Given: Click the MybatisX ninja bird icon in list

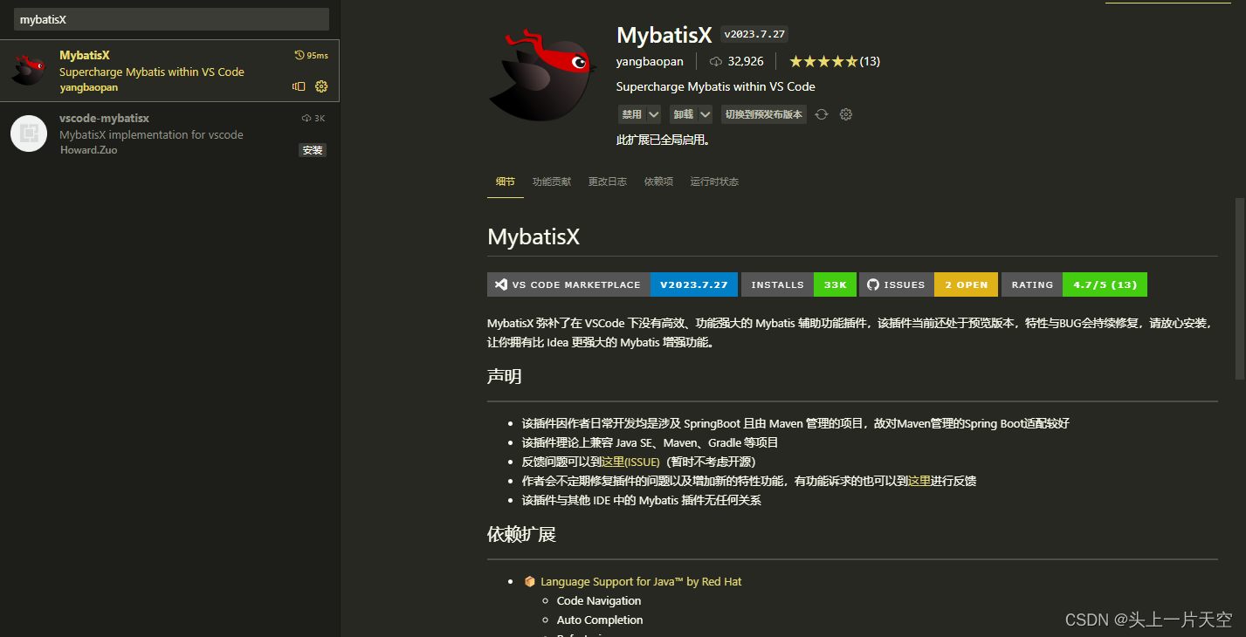Looking at the screenshot, I should tap(28, 70).
